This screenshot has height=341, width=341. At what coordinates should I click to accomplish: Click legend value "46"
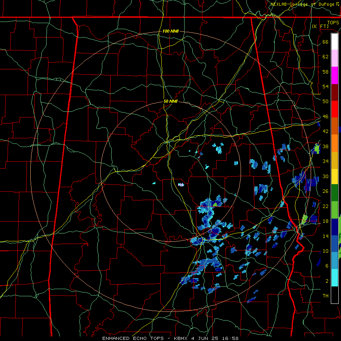click(325, 117)
